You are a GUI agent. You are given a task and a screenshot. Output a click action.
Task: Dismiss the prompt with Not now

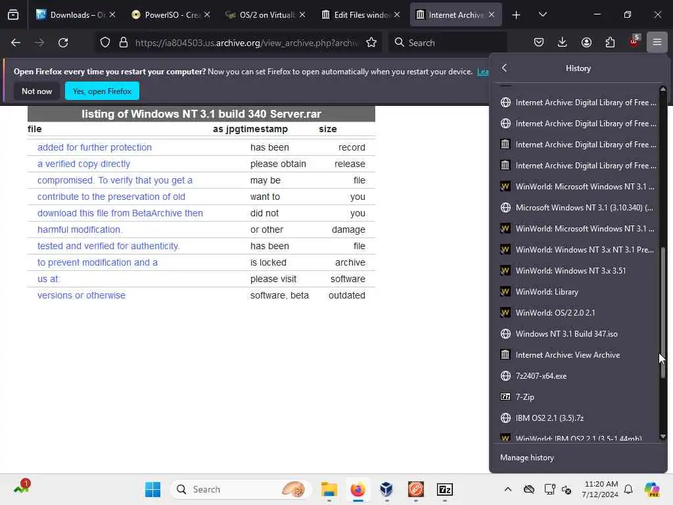(37, 91)
